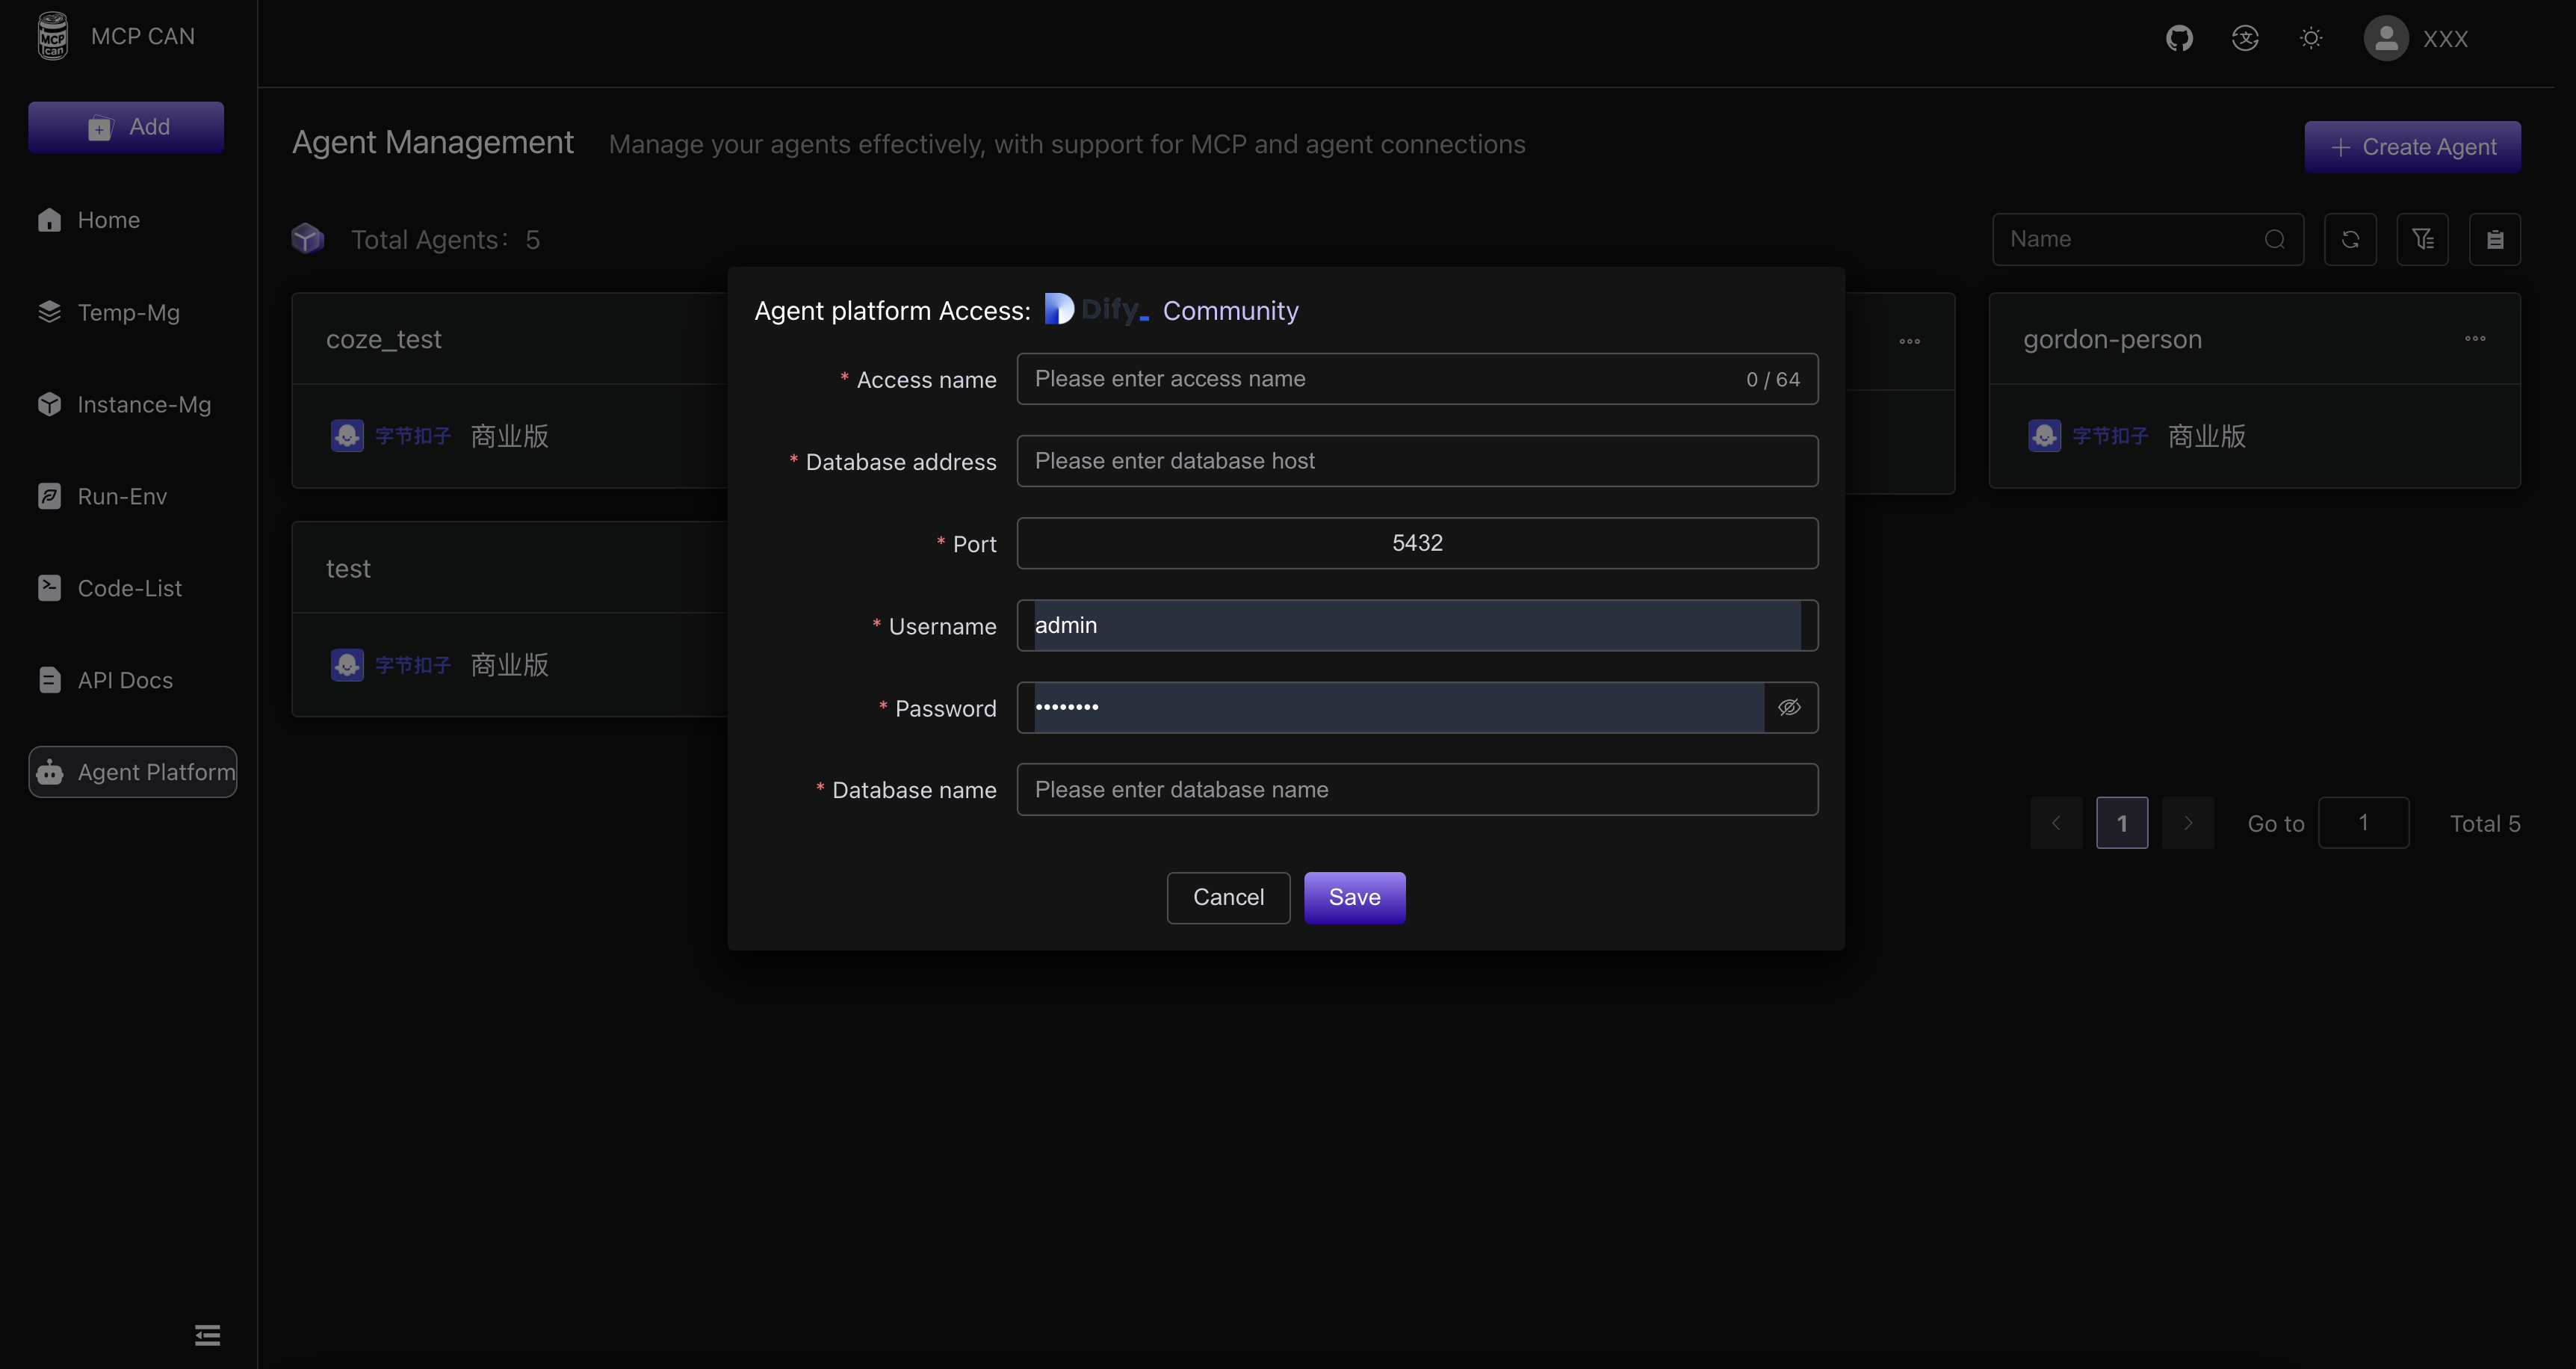2576x1369 pixels.
Task: Click the refresh agents list icon
Action: click(2350, 239)
